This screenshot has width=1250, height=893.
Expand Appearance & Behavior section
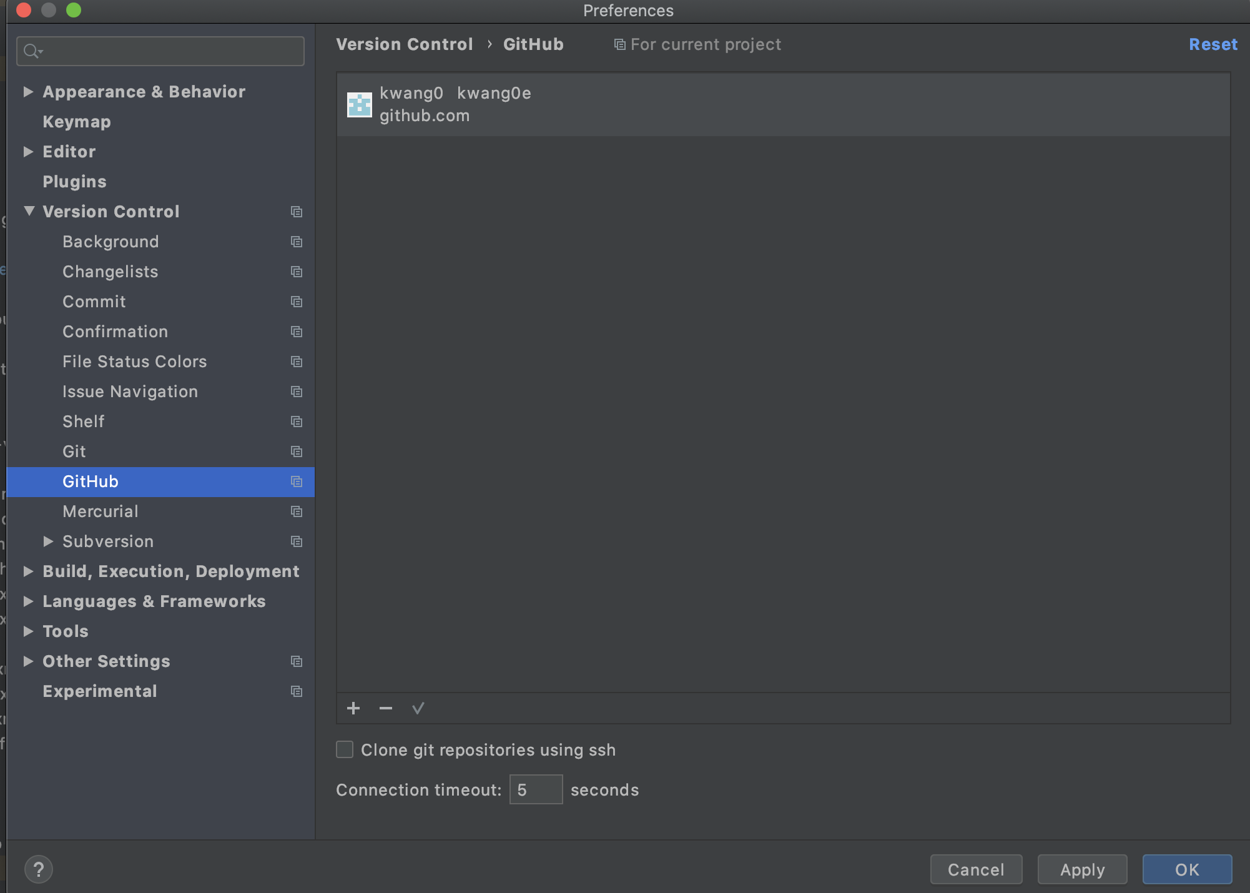(28, 92)
